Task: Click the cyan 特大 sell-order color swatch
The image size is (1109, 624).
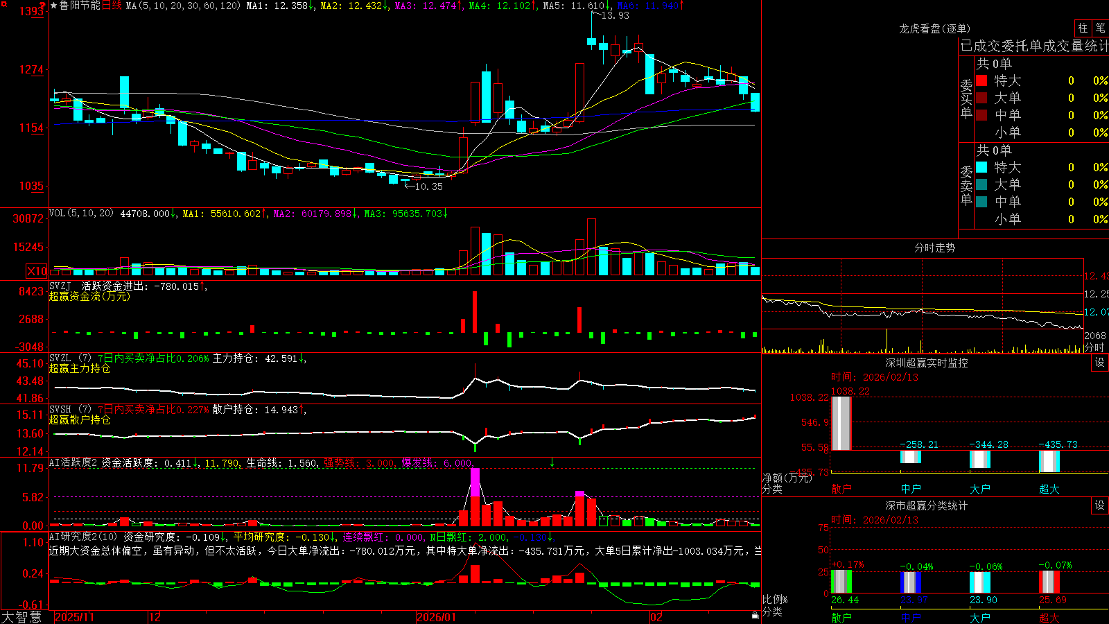Action: click(x=981, y=167)
